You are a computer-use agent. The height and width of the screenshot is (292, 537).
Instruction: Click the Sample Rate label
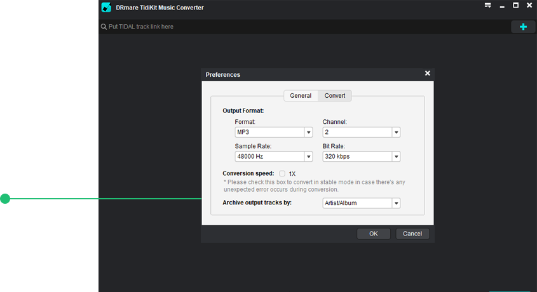[x=253, y=146]
